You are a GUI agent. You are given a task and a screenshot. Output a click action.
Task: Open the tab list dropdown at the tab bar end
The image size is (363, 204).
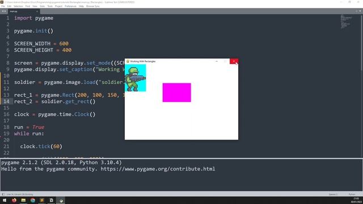click(x=360, y=11)
